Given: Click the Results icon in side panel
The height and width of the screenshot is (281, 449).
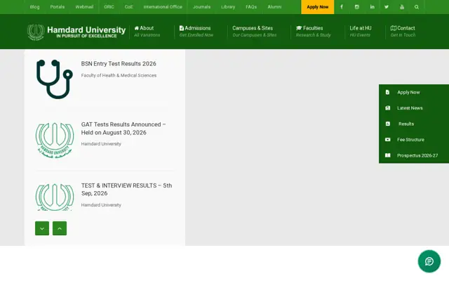Looking at the screenshot, I should coord(387,124).
